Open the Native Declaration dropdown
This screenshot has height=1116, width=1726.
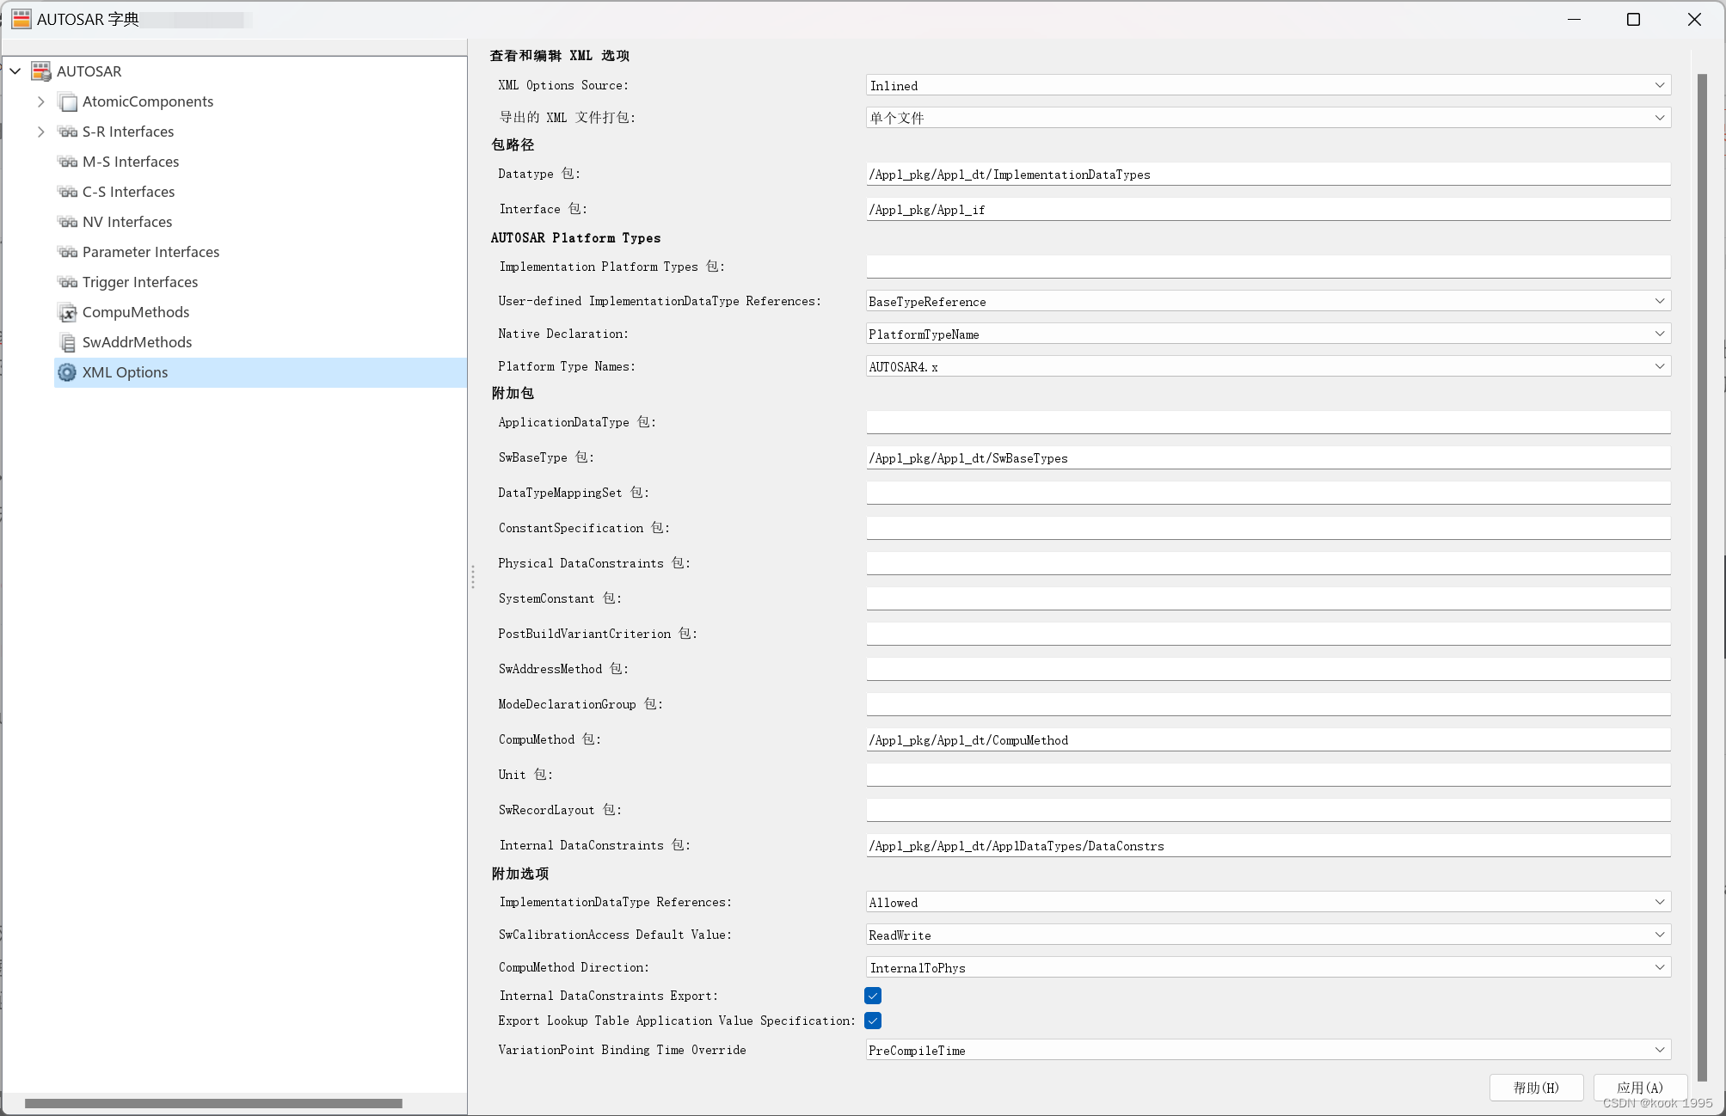pyautogui.click(x=1268, y=334)
